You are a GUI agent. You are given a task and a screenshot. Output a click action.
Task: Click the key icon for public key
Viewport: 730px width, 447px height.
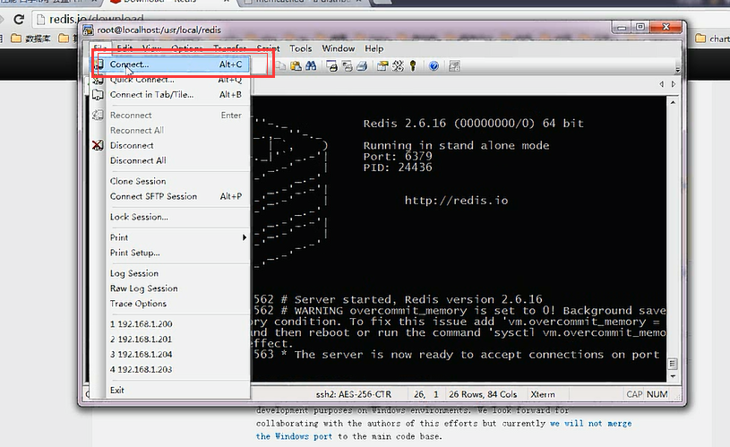[x=413, y=66]
